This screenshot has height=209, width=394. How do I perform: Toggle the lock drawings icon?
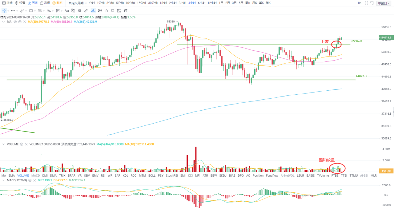pos(106,11)
